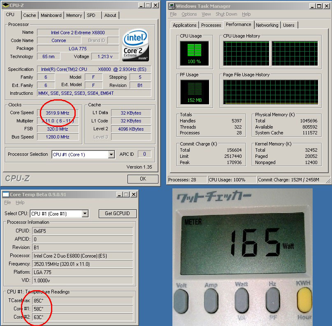Expand the Select CPU dropdown in Core Temp
Image resolution: width=332 pixels, height=326 pixels.
(x=85, y=213)
